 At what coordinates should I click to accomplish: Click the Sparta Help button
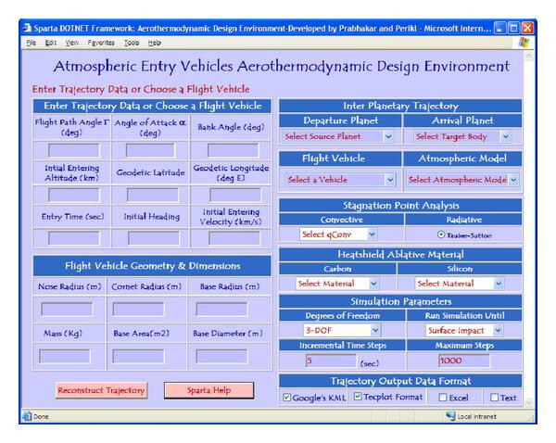pyautogui.click(x=208, y=390)
